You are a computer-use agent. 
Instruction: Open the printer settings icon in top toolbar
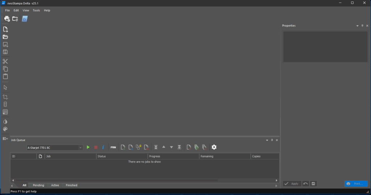coord(7,19)
